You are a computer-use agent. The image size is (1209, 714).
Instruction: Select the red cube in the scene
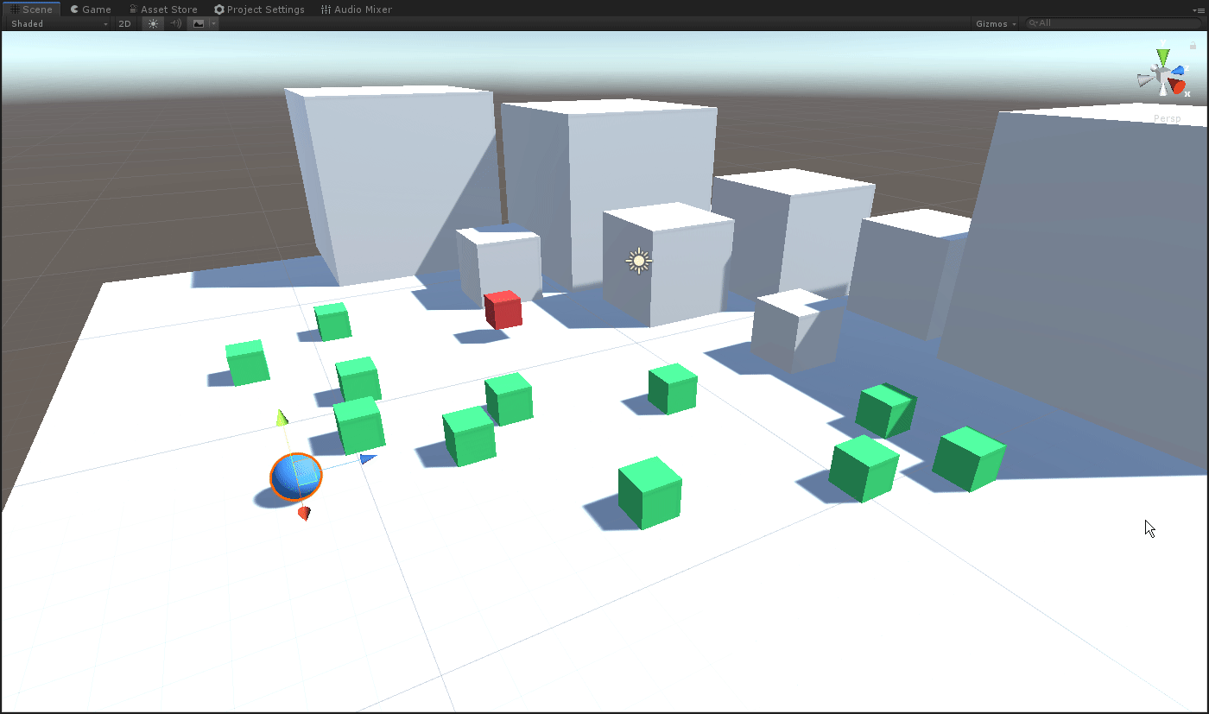click(503, 309)
